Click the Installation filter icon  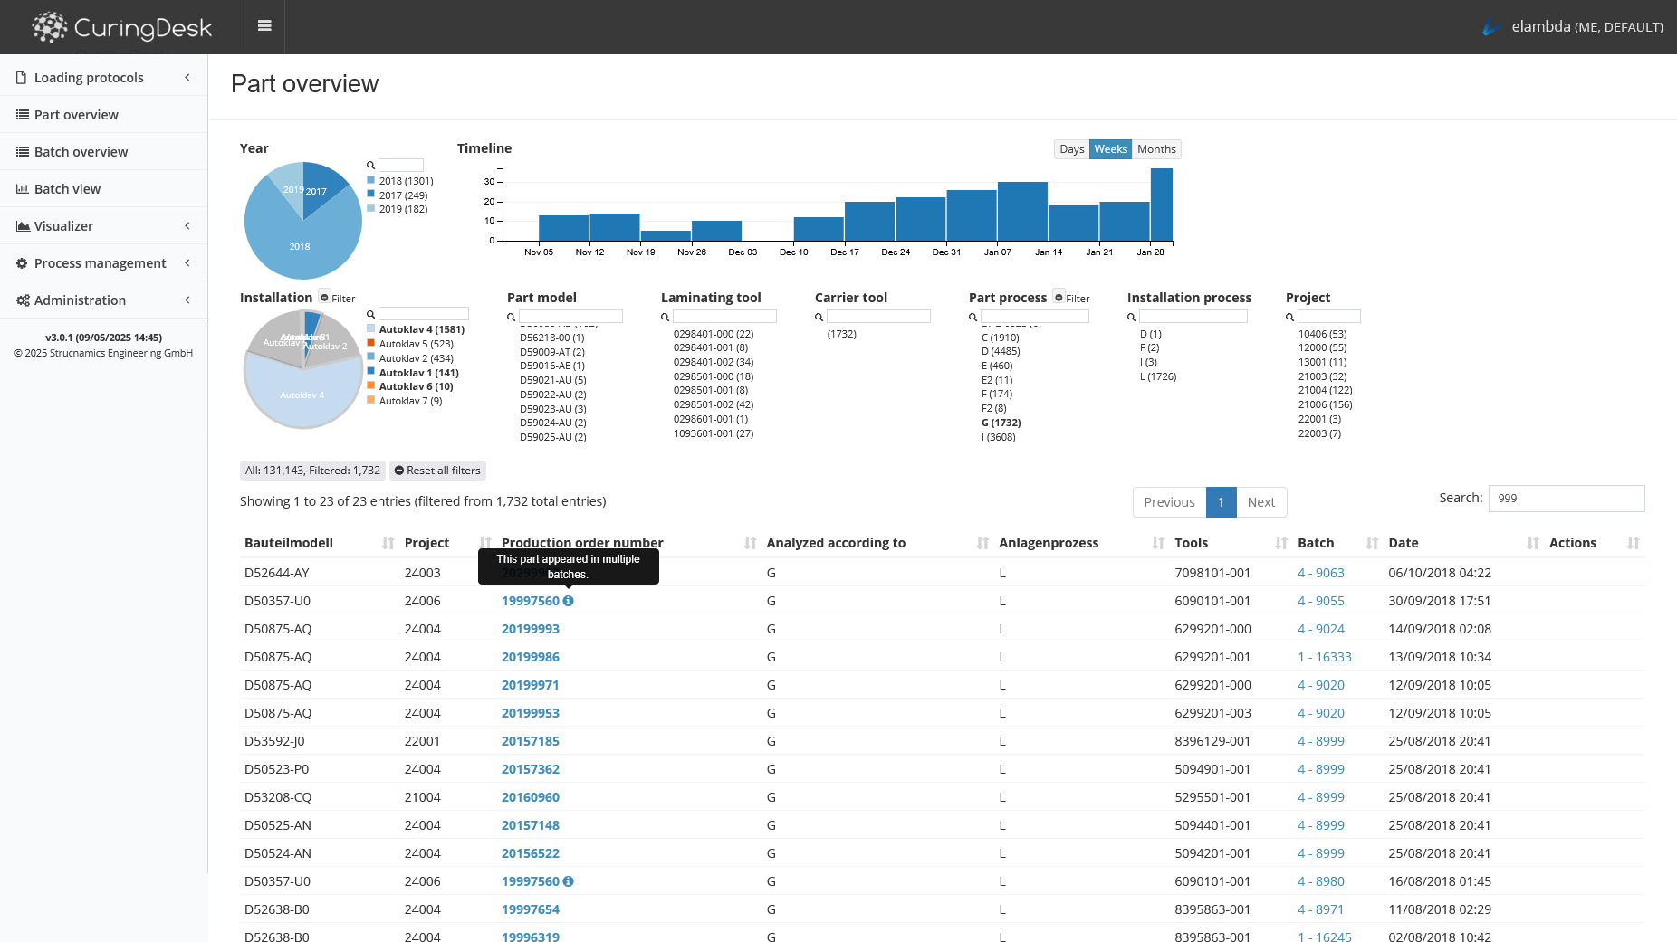[x=325, y=298]
